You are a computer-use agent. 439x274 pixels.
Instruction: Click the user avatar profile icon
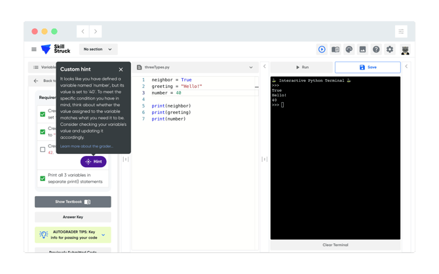(405, 50)
